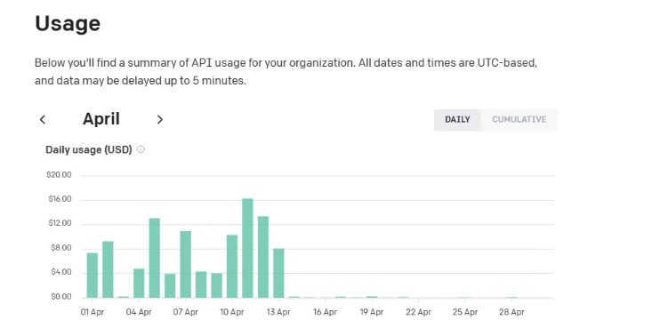Switch to the DAILY view
Screen dimensions: 652x336
[457, 120]
